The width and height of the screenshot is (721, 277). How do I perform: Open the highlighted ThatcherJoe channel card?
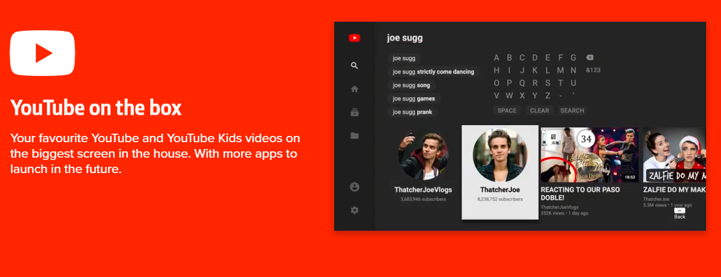[500, 172]
